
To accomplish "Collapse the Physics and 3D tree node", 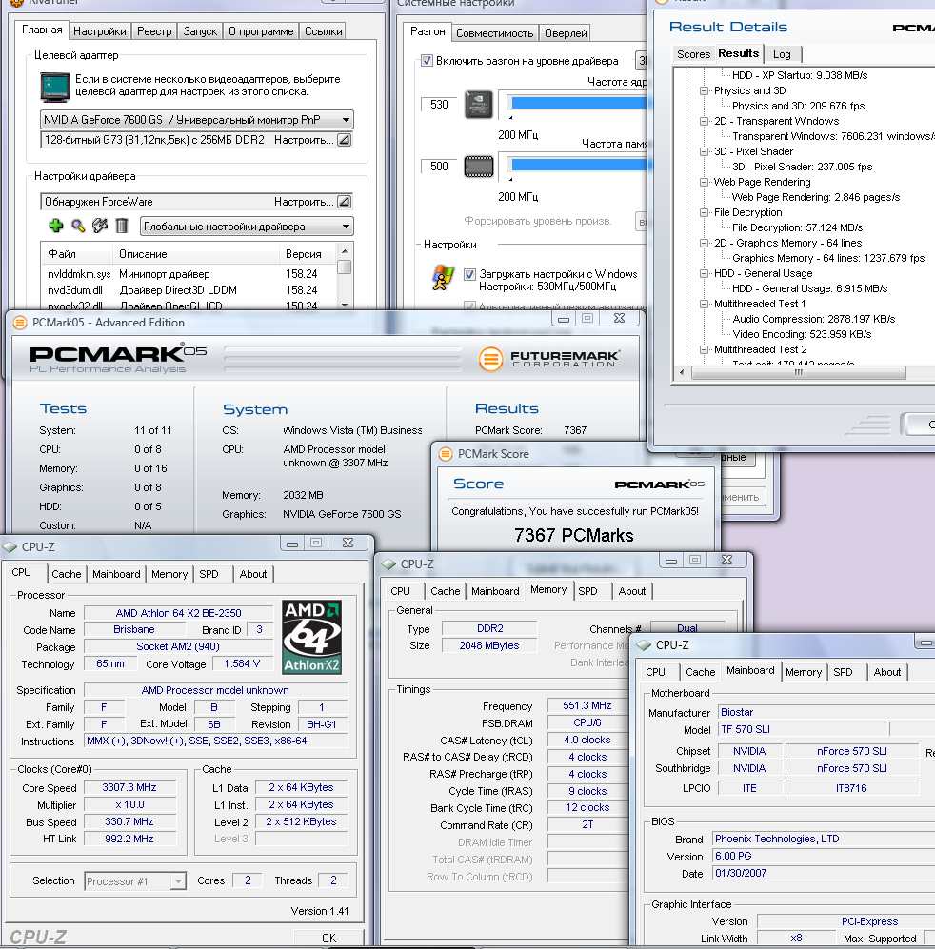I will coord(704,90).
